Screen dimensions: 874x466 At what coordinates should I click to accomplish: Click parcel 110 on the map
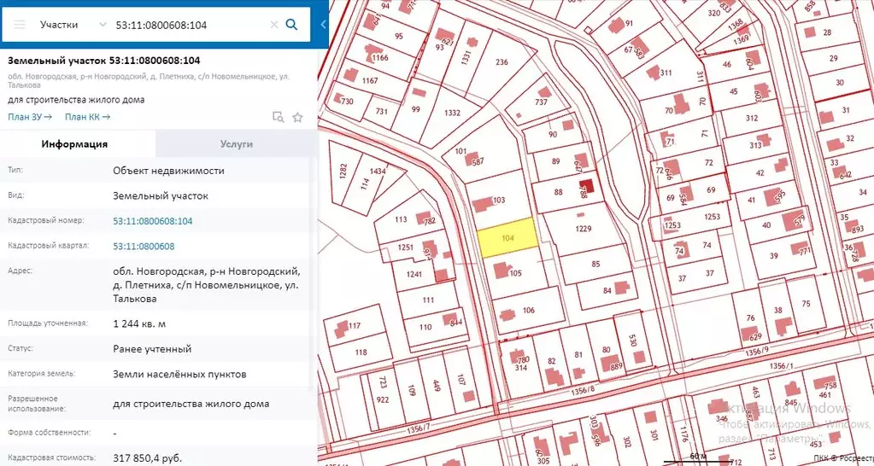coord(425,327)
